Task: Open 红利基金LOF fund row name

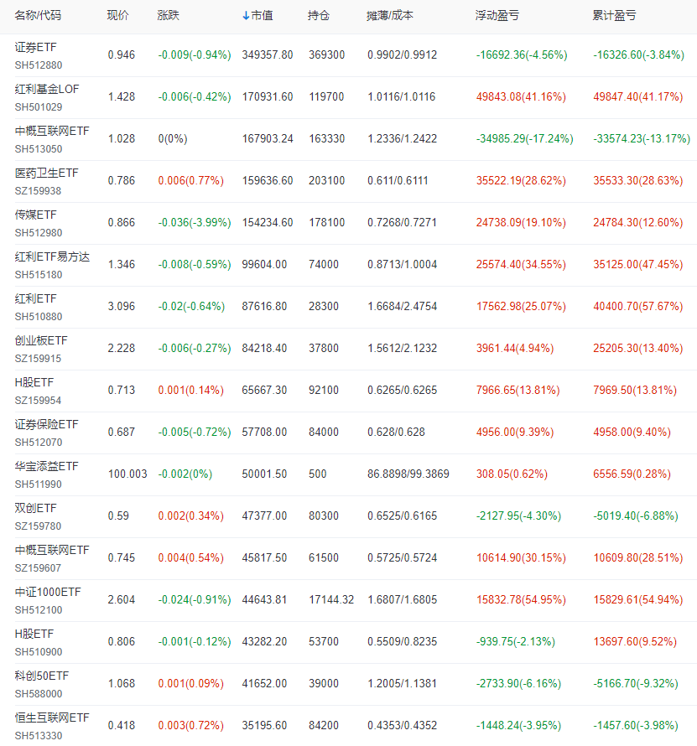Action: click(47, 89)
